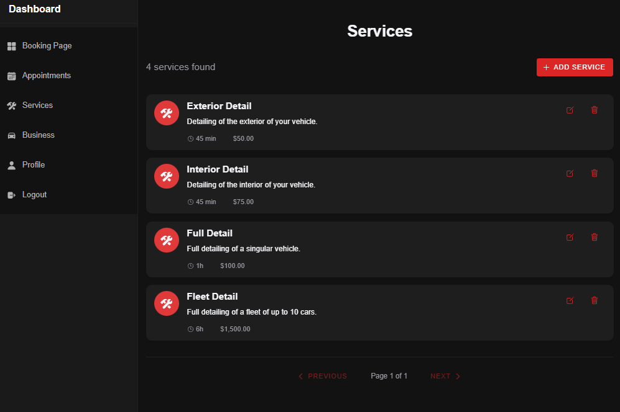Click the plus icon inside ADD SERVICE
The image size is (620, 412).
[546, 67]
